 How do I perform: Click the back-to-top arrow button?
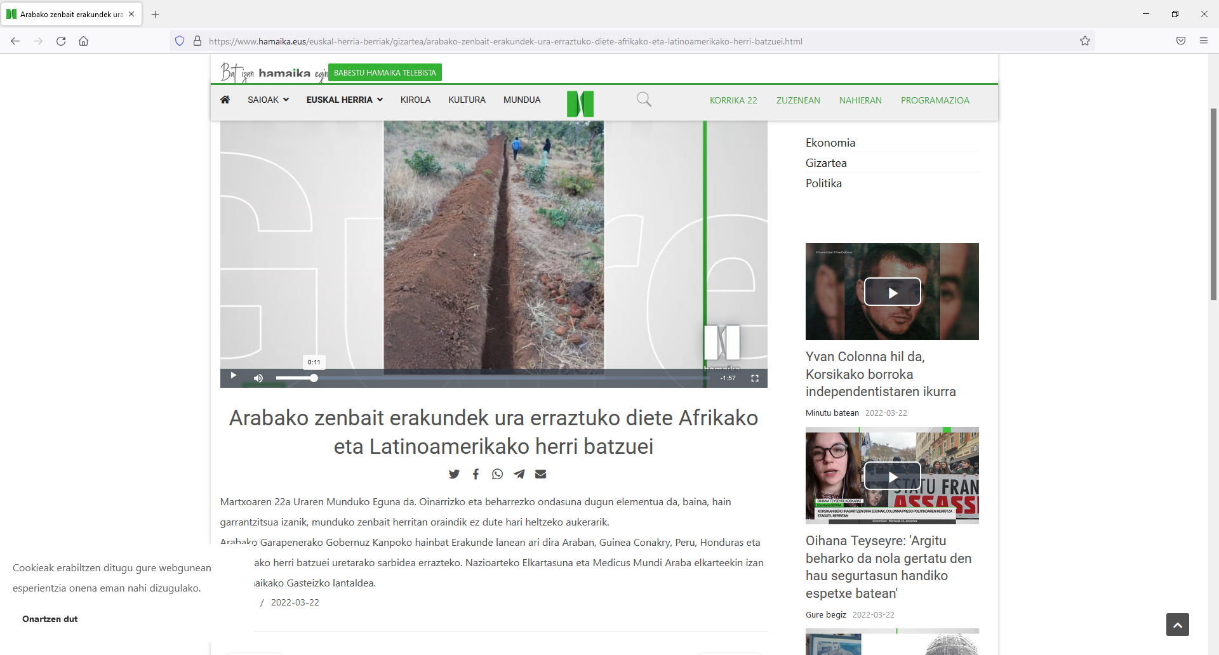click(x=1178, y=625)
